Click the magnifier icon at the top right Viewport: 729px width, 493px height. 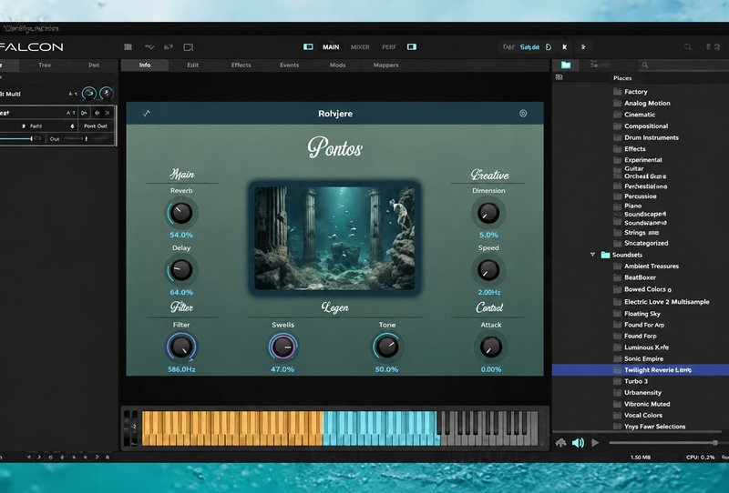point(688,47)
